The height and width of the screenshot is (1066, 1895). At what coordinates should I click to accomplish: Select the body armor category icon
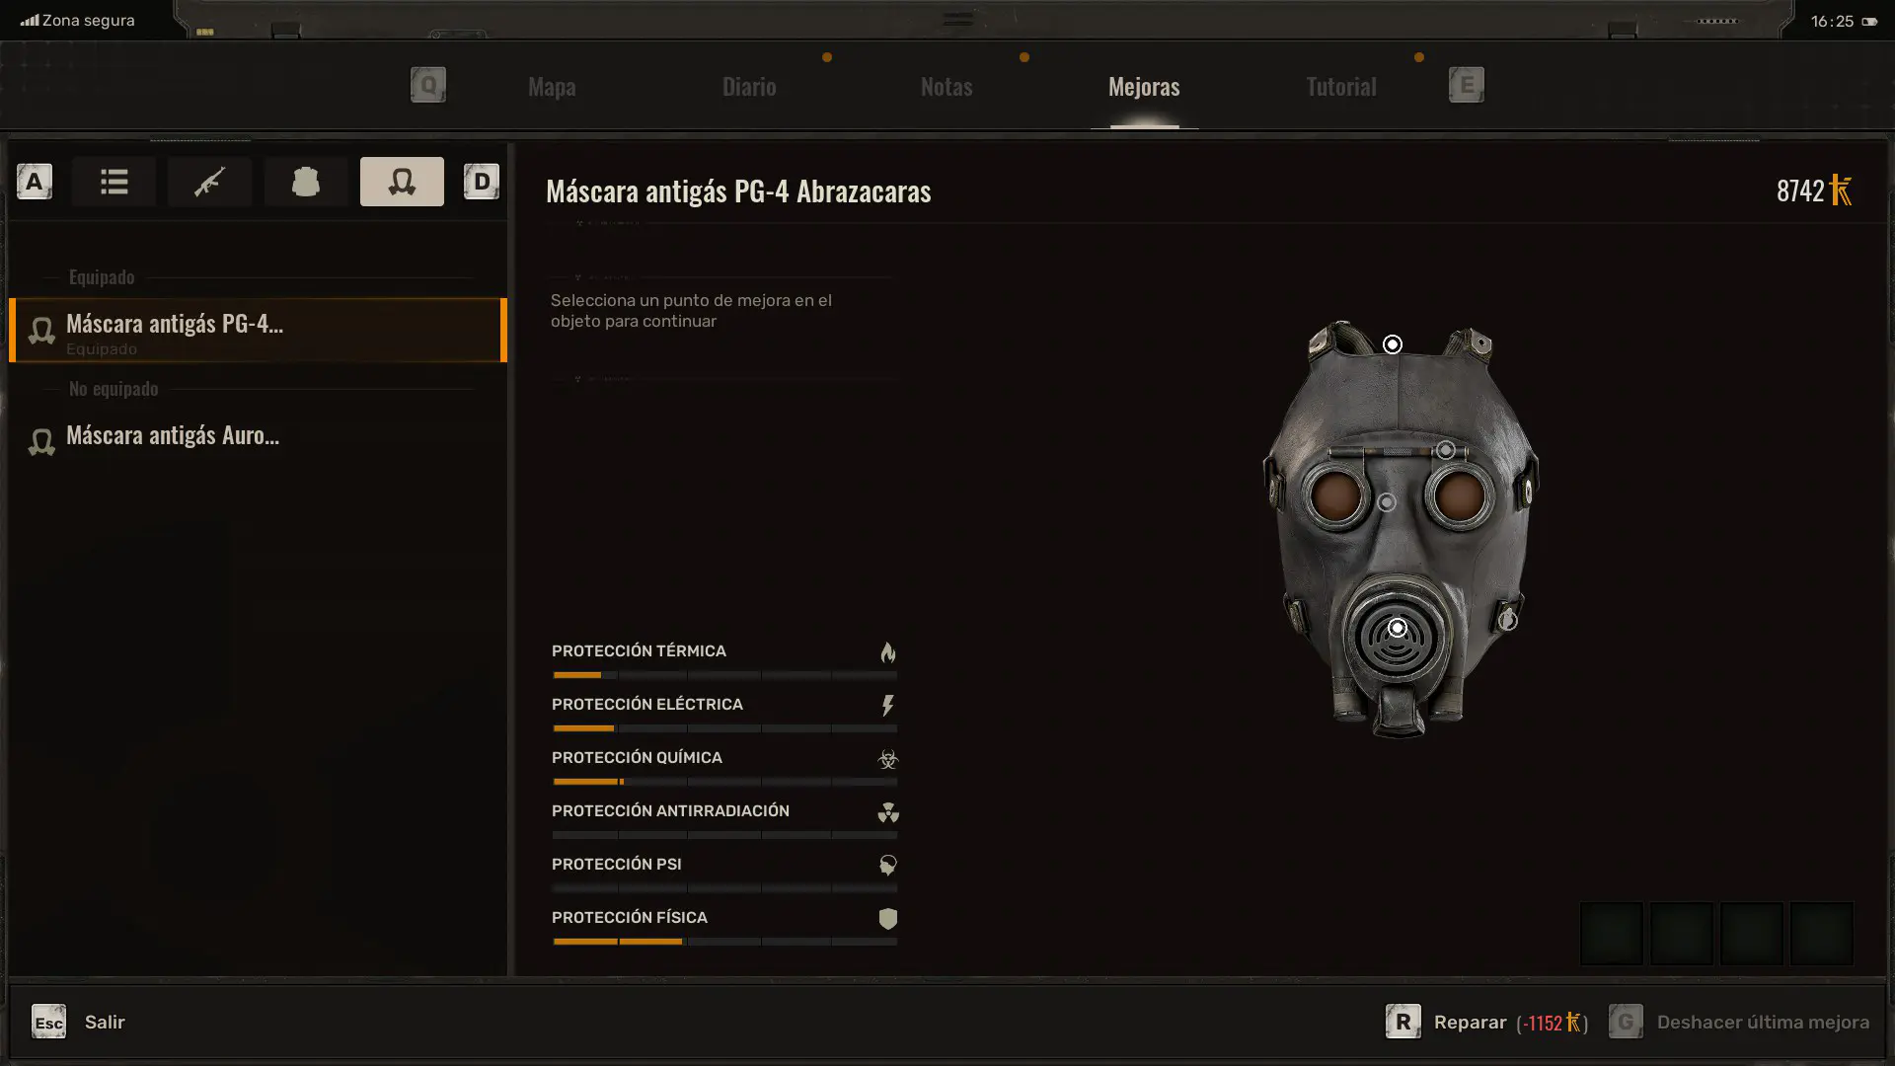306,182
